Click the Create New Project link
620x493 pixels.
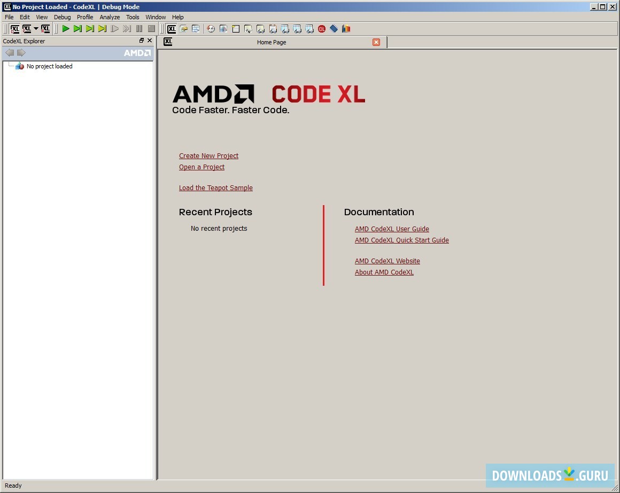coord(208,155)
